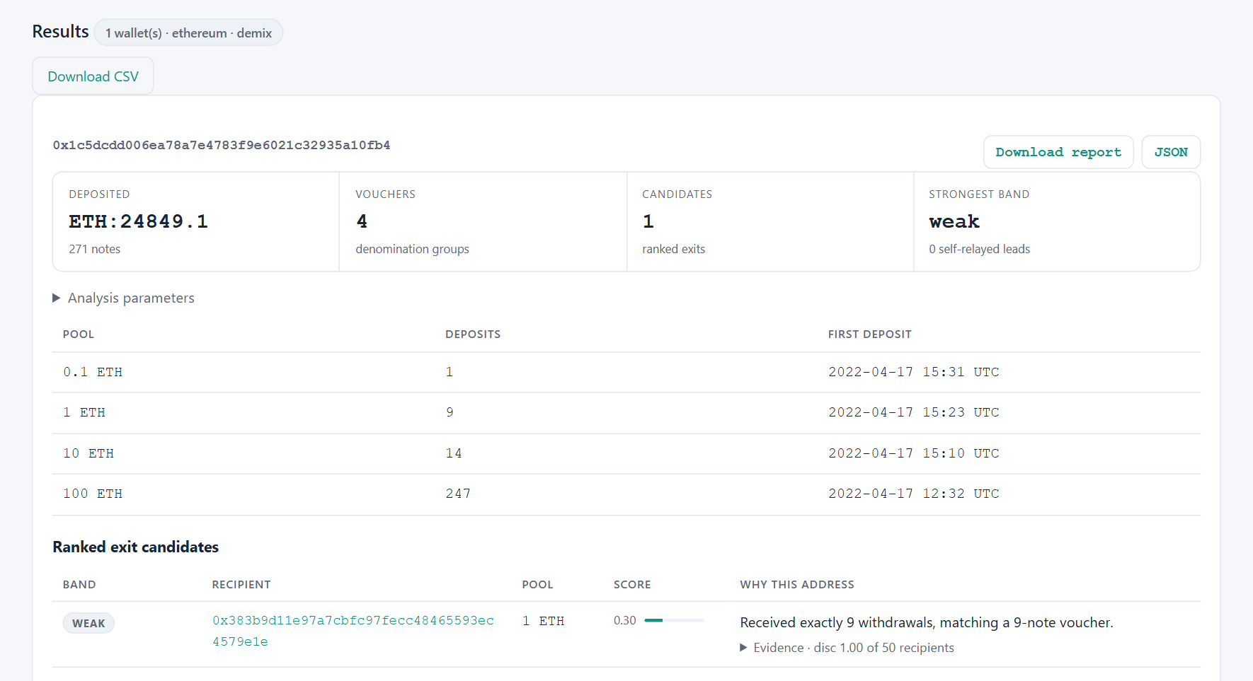
Task: Select the 1 ETH pool row
Action: click(x=626, y=413)
